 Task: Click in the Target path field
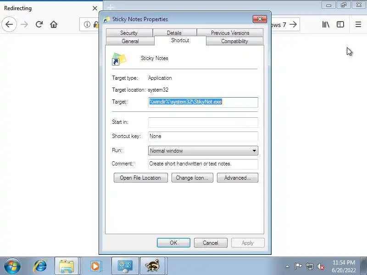coord(203,102)
